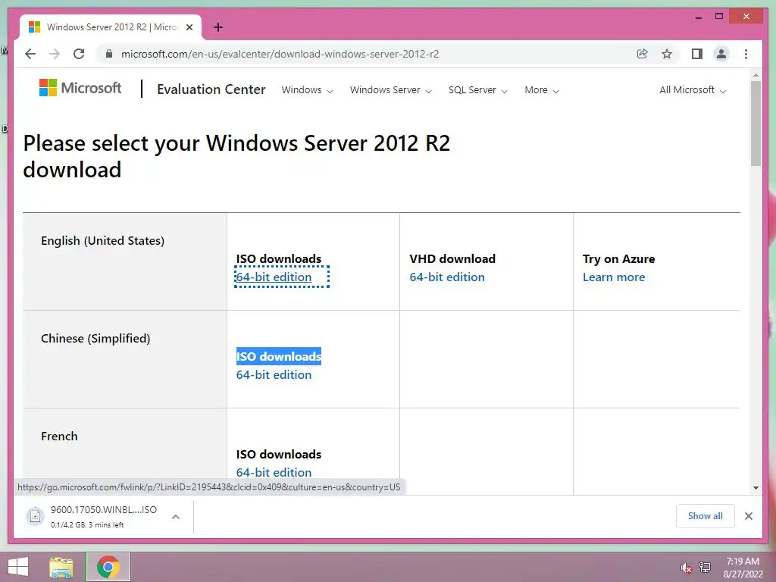
Task: Open the Windows Start button
Action: pyautogui.click(x=18, y=567)
